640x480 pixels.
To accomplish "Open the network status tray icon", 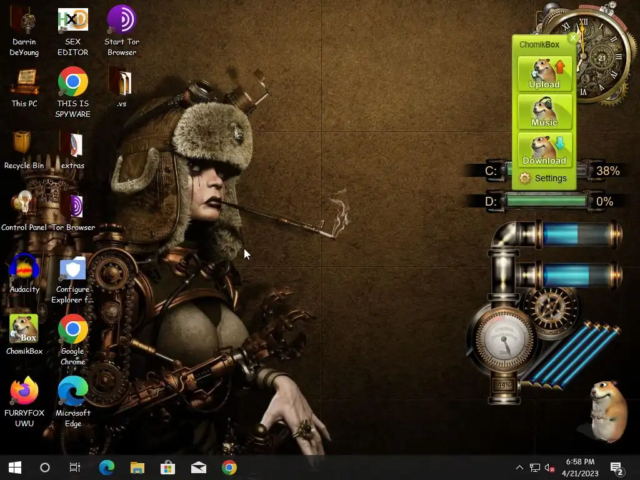I will (535, 467).
